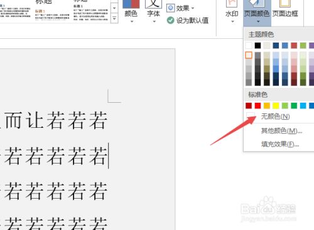
Task: Pick the white theme color swatch
Action: tap(249, 45)
